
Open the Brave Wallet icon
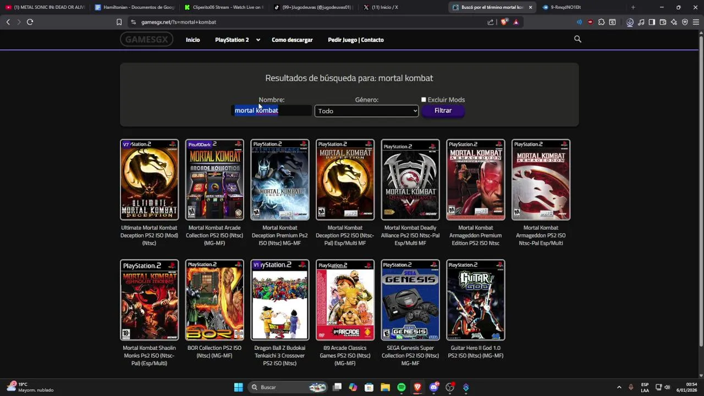[x=663, y=22]
